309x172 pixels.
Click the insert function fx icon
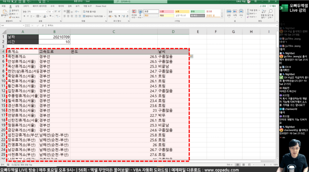pyautogui.click(x=43, y=25)
